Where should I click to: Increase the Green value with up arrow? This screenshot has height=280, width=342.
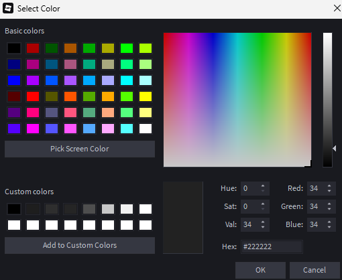pyautogui.click(x=329, y=204)
